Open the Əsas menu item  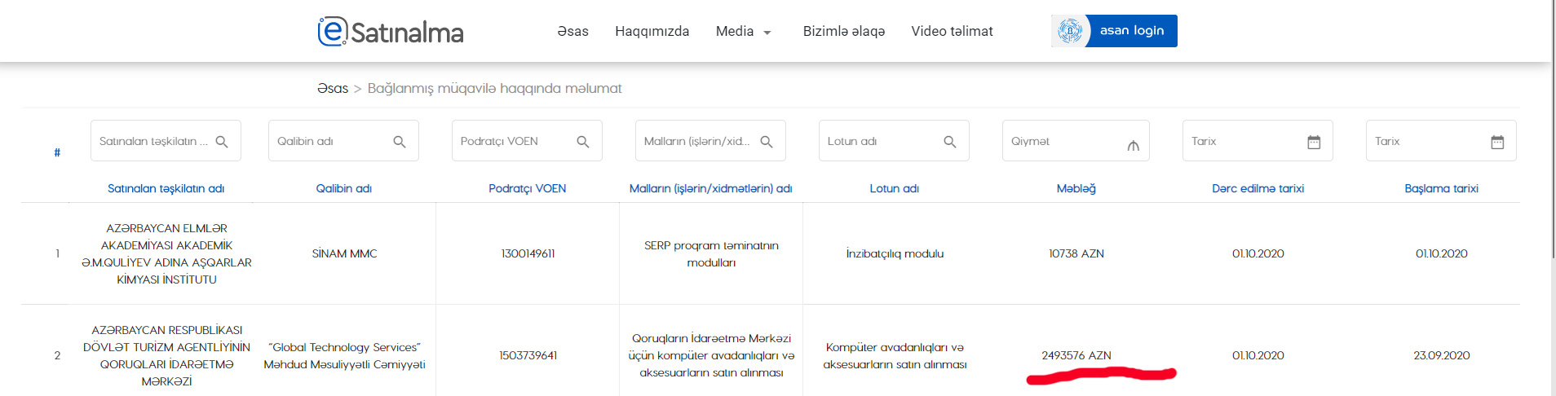572,32
